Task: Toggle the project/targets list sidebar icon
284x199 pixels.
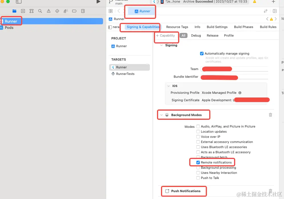Action: click(110, 27)
